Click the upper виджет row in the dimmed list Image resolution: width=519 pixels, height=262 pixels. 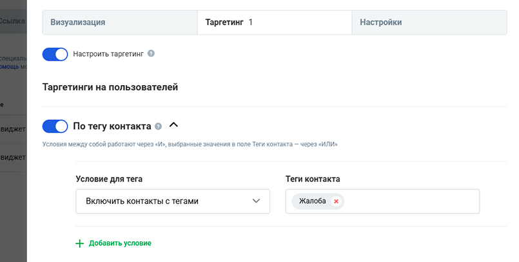pyautogui.click(x=13, y=128)
